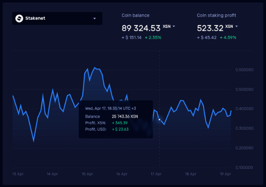Click the tooltip Profit, USD value + $ 23.63
The width and height of the screenshot is (266, 187).
click(x=120, y=129)
